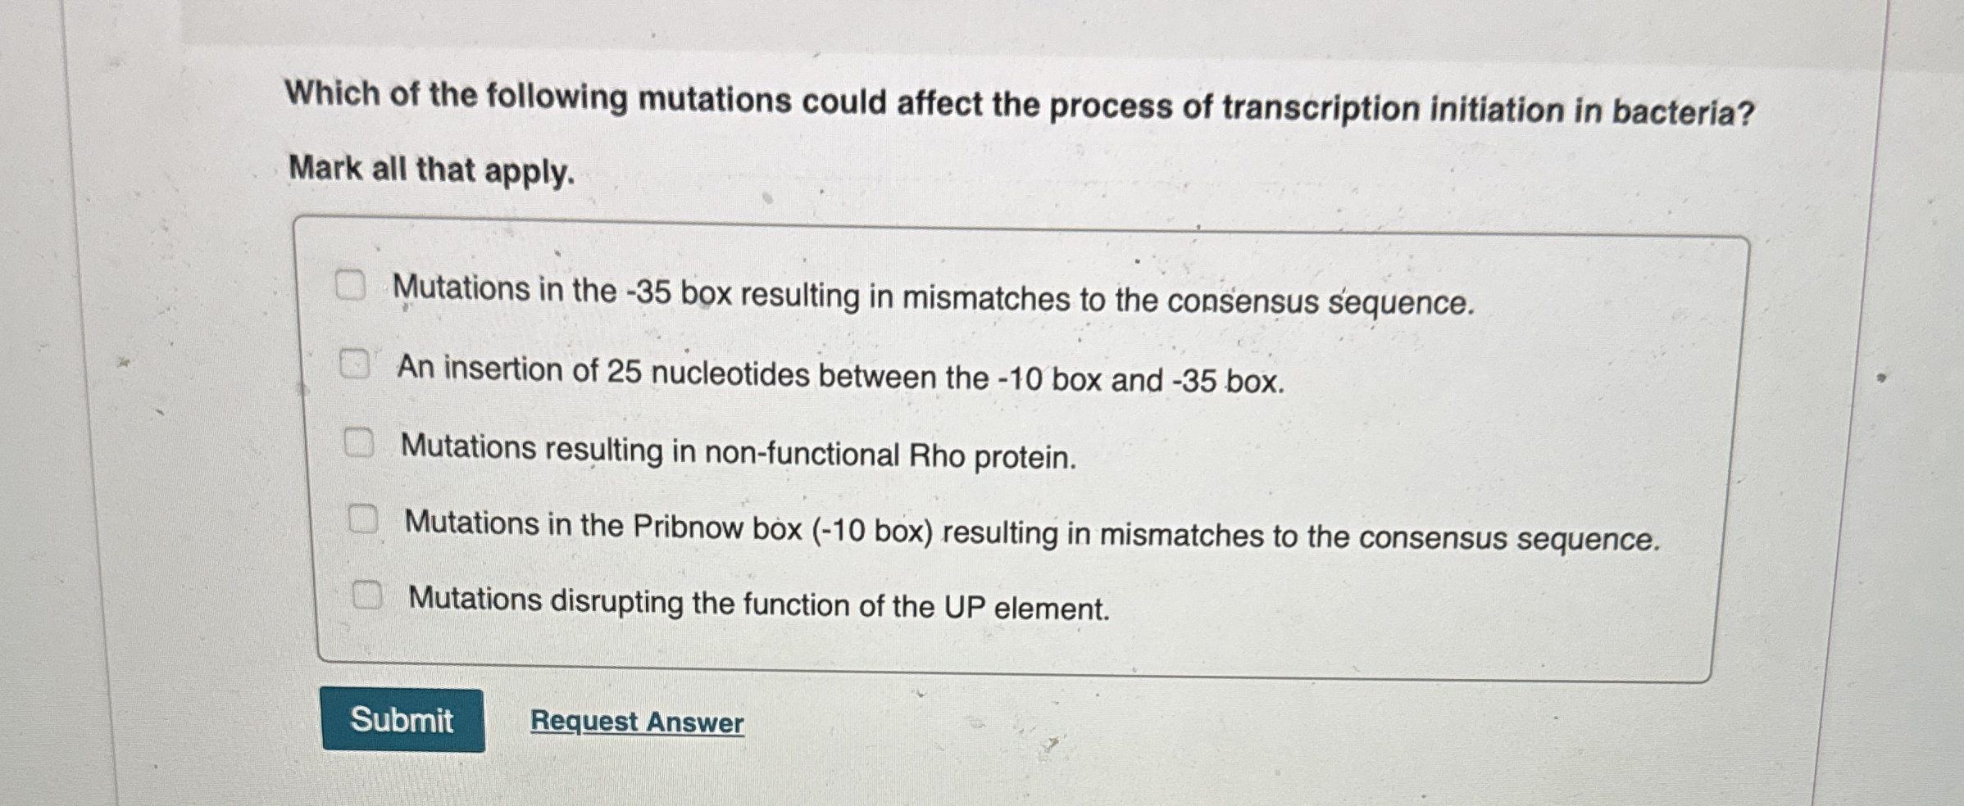1964x806 pixels.
Task: Select the answer mentioning -10 box spacing
Action: point(356,365)
